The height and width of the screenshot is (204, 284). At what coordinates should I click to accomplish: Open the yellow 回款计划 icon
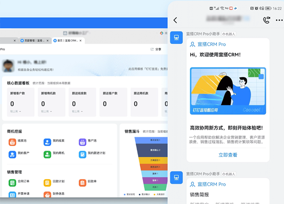tap(47, 183)
